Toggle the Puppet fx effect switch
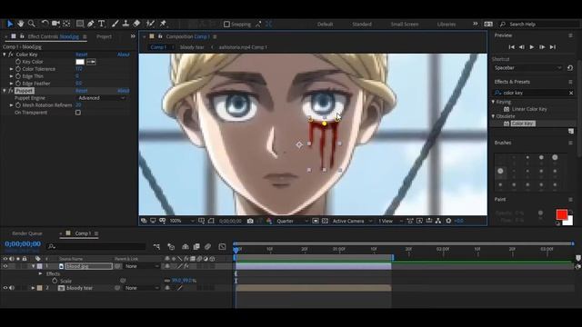 pyautogui.click(x=11, y=91)
